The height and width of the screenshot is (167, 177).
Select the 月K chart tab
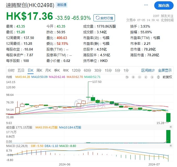(48, 70)
